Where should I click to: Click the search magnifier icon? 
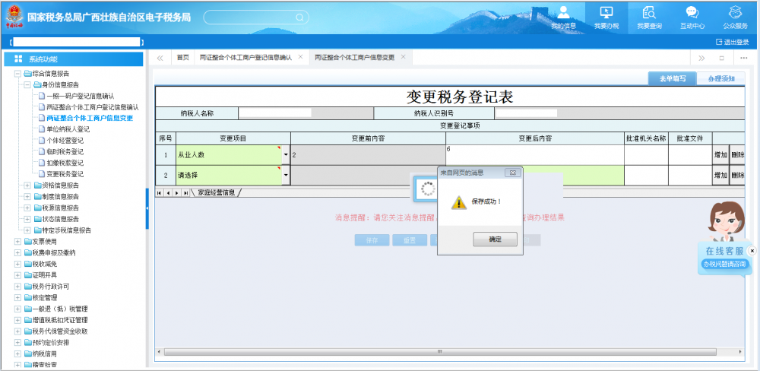(x=299, y=17)
